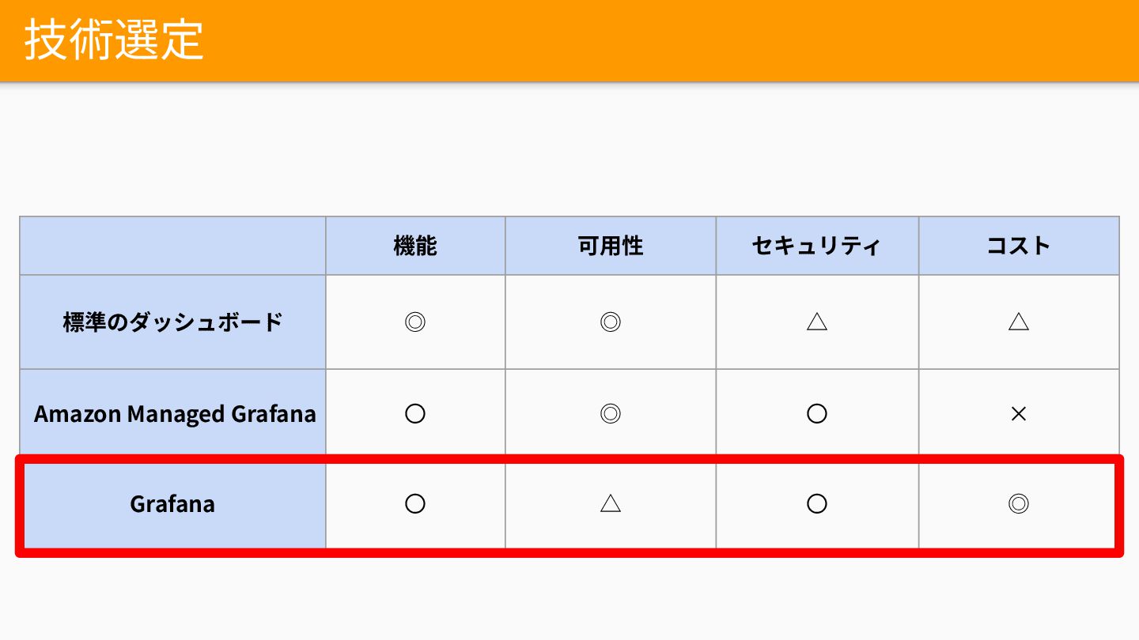This screenshot has width=1139, height=640.
Task: Select the triangle in Grafana 可用性 cell
Action: coord(611,504)
